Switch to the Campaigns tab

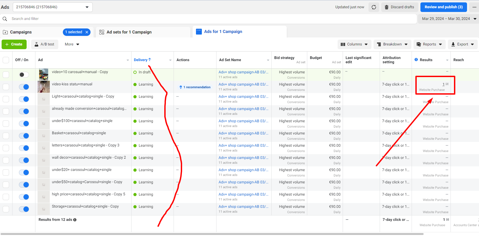click(x=21, y=32)
